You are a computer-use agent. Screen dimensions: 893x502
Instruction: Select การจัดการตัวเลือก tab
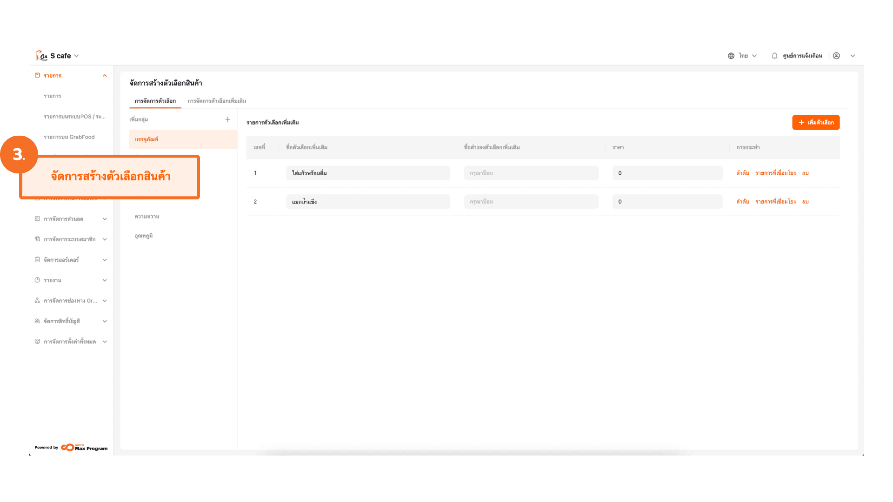coord(155,101)
